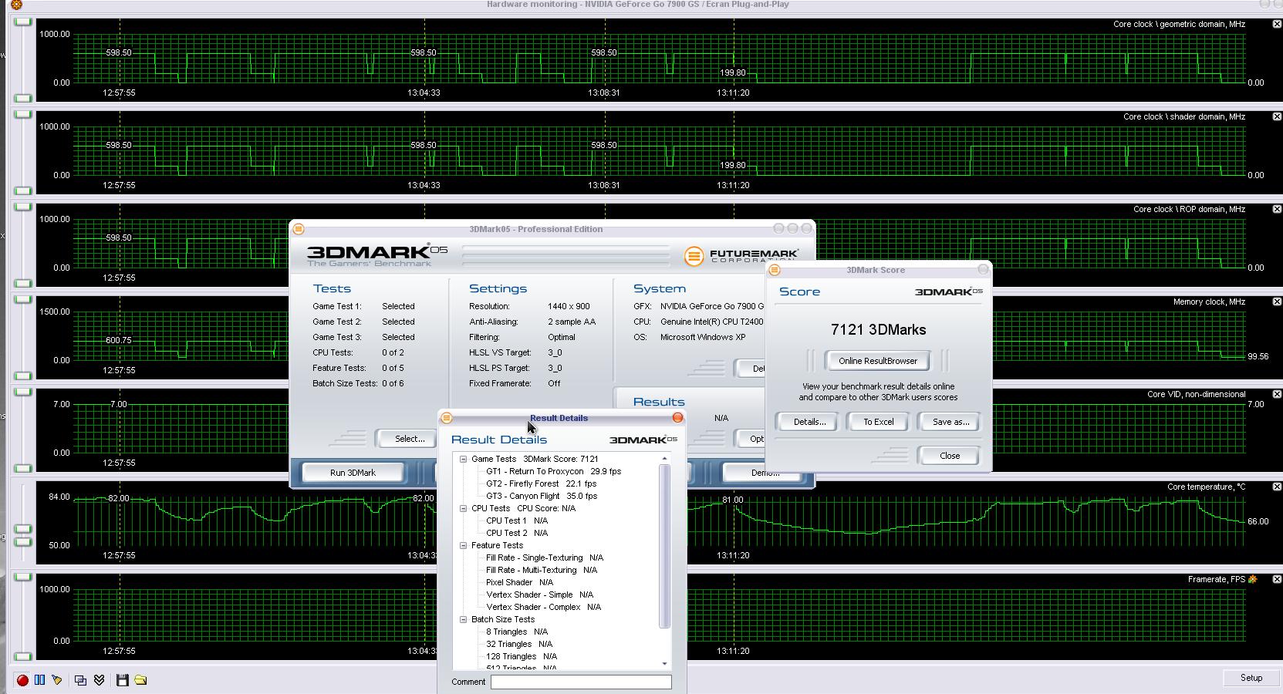The image size is (1283, 694).
Task: Export the score with To Excel button
Action: [x=878, y=422]
